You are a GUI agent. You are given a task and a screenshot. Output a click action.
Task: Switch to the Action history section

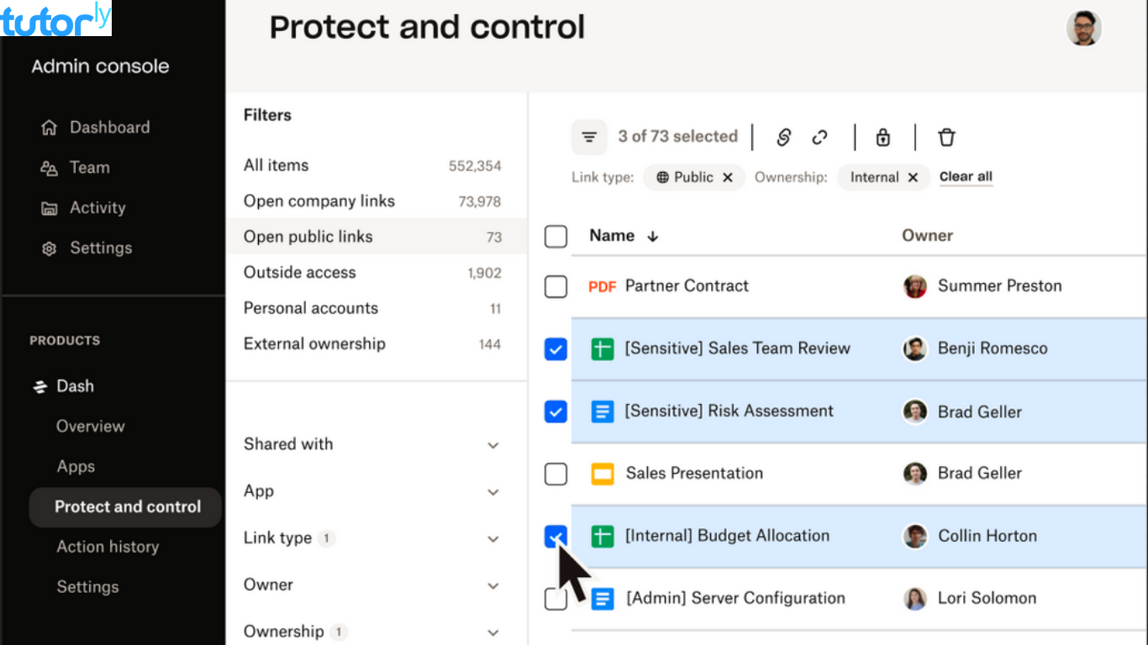[108, 547]
